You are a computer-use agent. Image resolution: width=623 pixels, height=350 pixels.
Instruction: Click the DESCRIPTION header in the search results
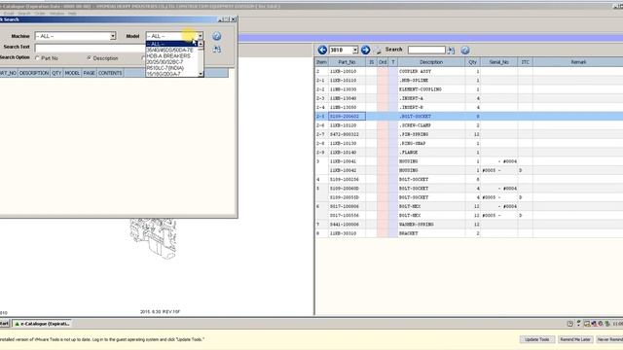click(34, 73)
